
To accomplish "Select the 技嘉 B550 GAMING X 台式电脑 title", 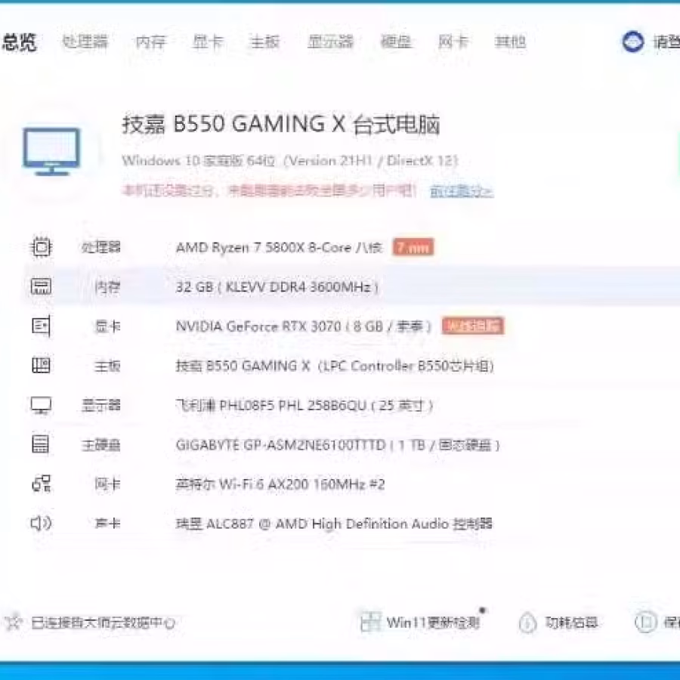I will [280, 125].
